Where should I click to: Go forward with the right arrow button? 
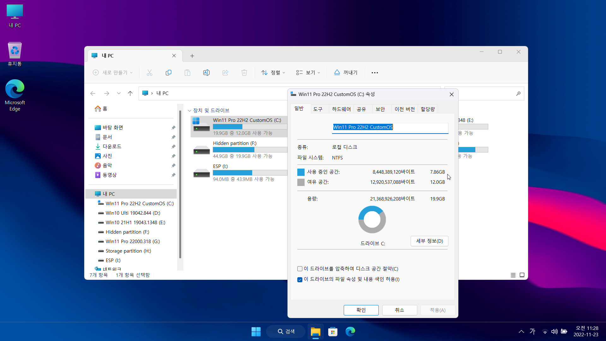(x=107, y=93)
